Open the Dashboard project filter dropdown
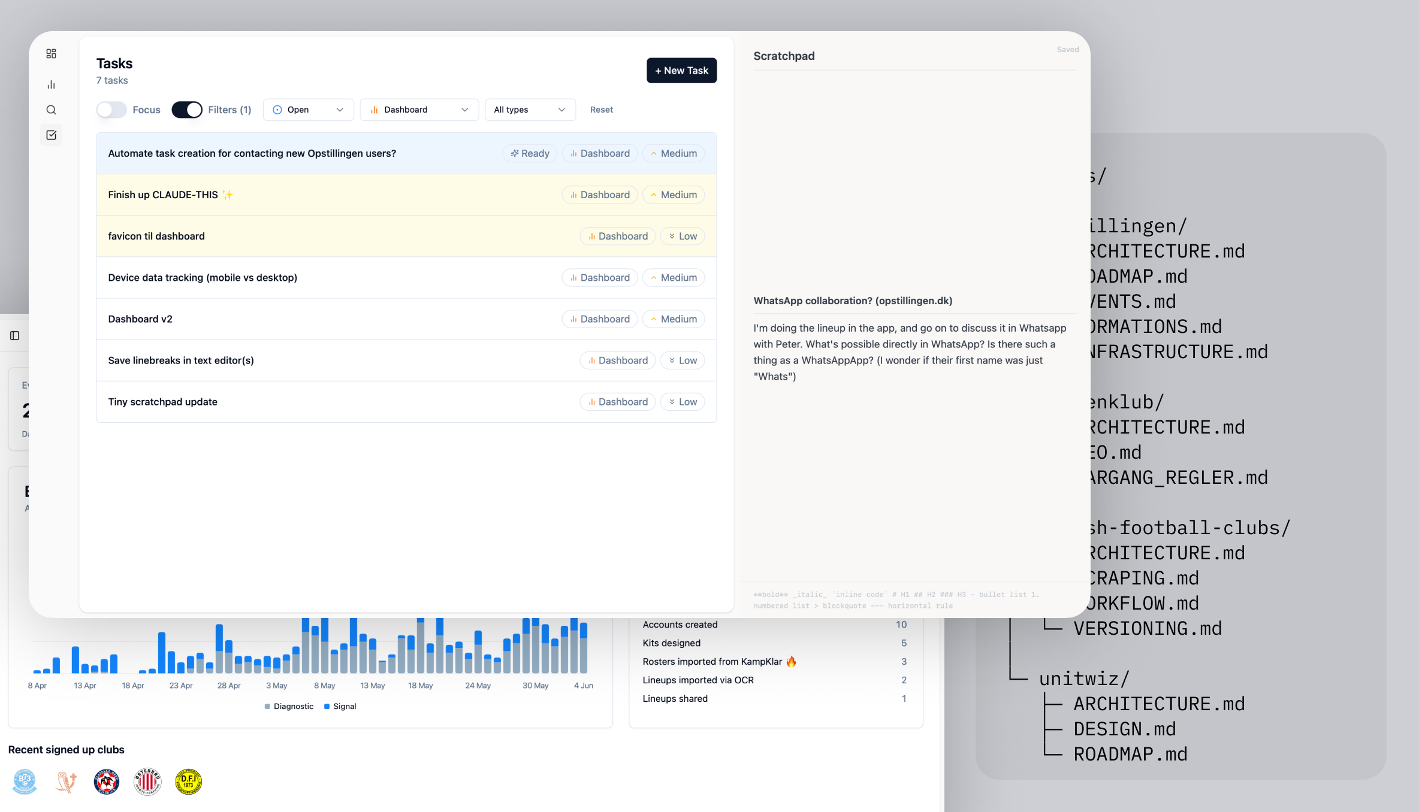1419x812 pixels. pos(419,110)
